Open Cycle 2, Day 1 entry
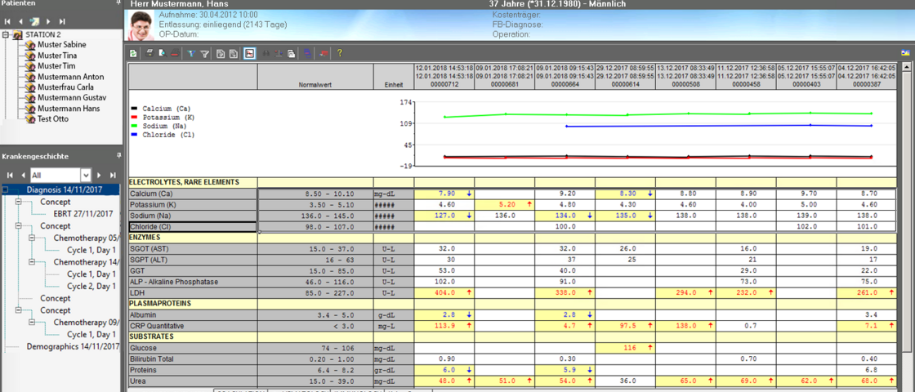This screenshot has width=915, height=392. pyautogui.click(x=91, y=286)
